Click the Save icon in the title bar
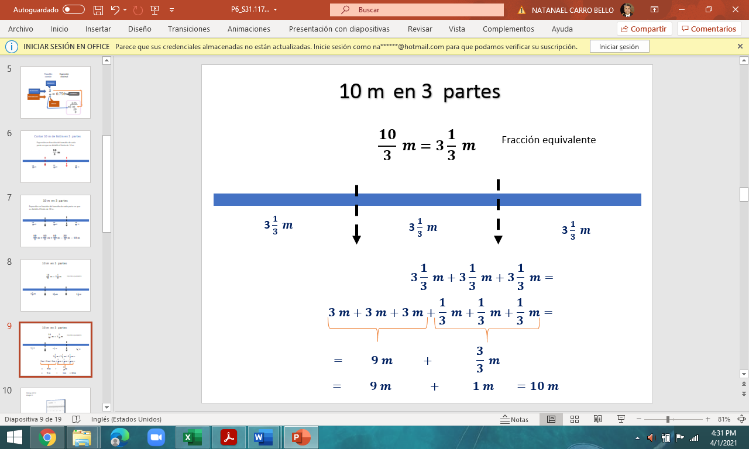Screen dimensions: 749x449 click(x=98, y=10)
